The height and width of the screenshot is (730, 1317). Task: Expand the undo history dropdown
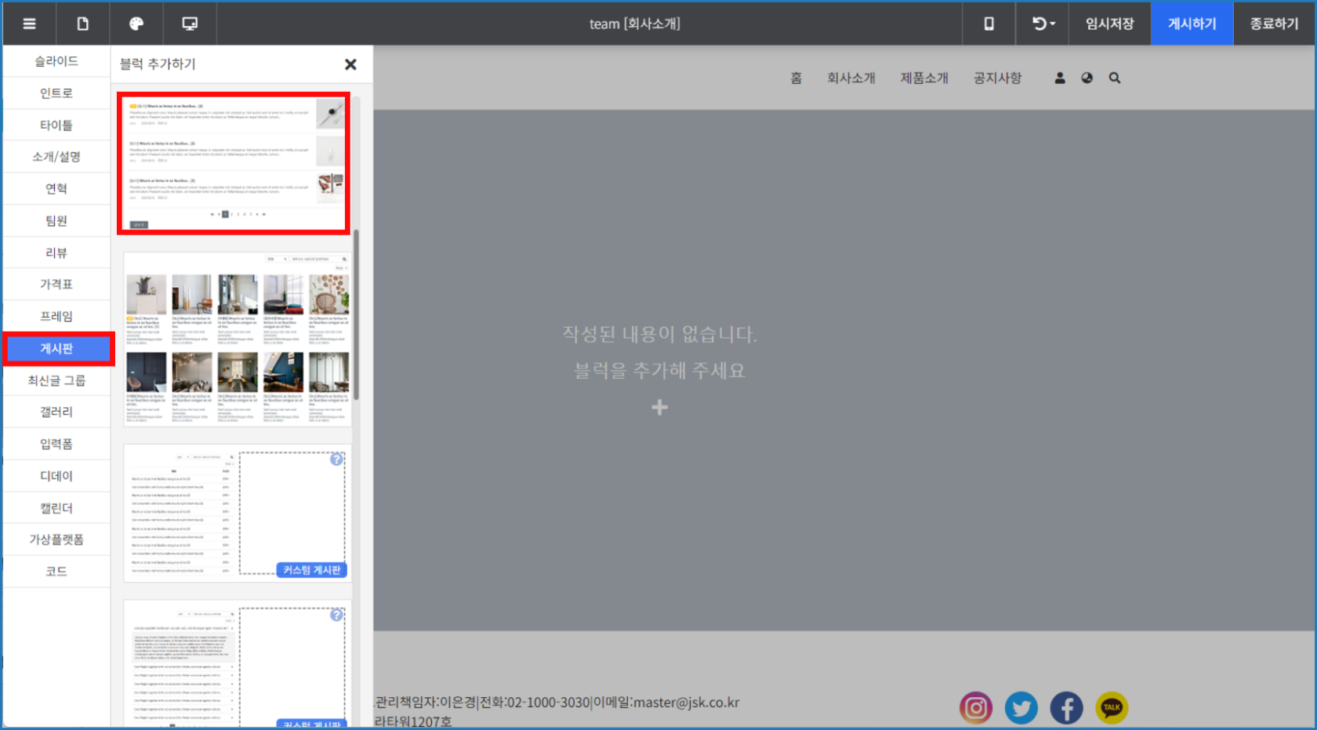pyautogui.click(x=1043, y=24)
